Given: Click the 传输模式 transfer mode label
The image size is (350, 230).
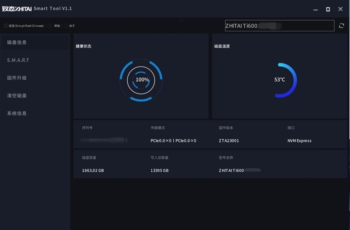Looking at the screenshot, I should pos(157,128).
